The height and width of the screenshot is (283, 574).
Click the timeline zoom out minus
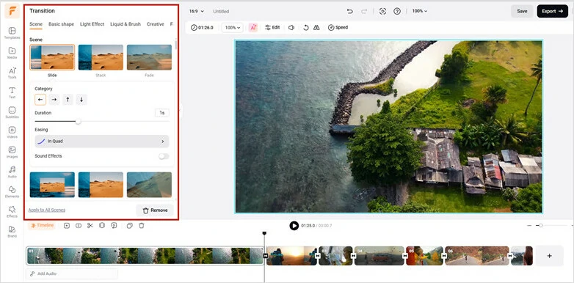[529, 226]
